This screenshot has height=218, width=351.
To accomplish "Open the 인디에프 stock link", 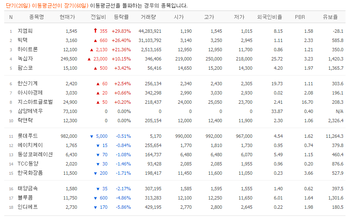I will tap(27, 207).
